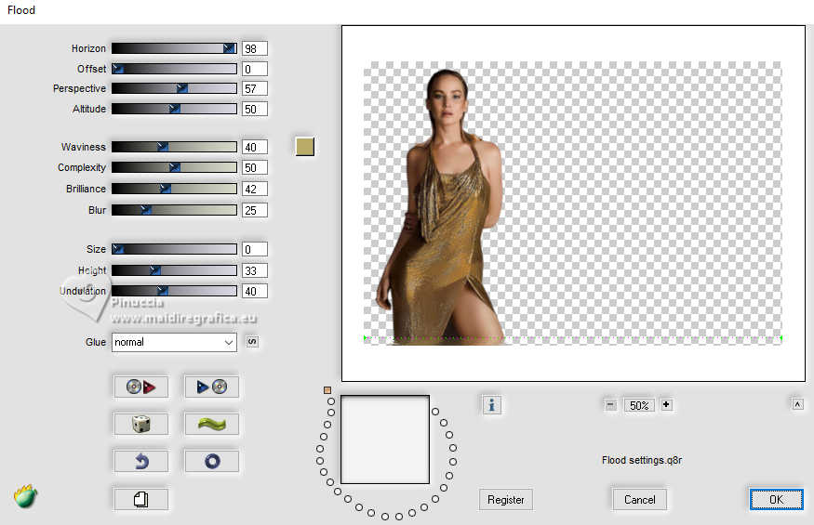The image size is (814, 525).
Task: Click the white square inside the dot ring
Action: tap(385, 440)
